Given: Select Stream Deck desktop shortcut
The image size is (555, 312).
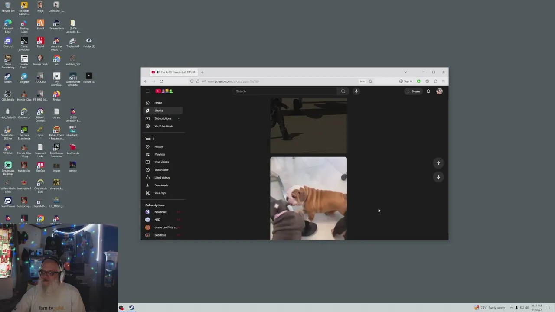Looking at the screenshot, I should click(56, 25).
